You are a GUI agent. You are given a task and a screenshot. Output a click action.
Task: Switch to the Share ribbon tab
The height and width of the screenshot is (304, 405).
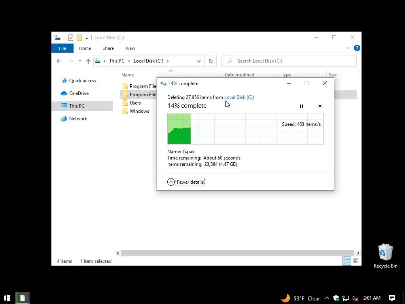tap(108, 48)
